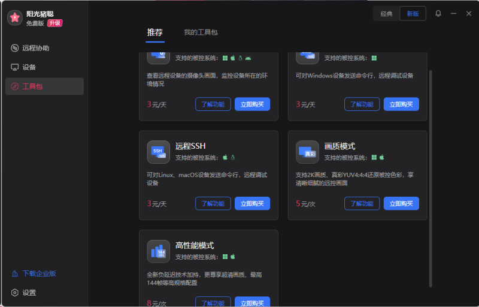Click 了解功能 on the Windows command line card
The height and width of the screenshot is (307, 479).
[x=362, y=104]
